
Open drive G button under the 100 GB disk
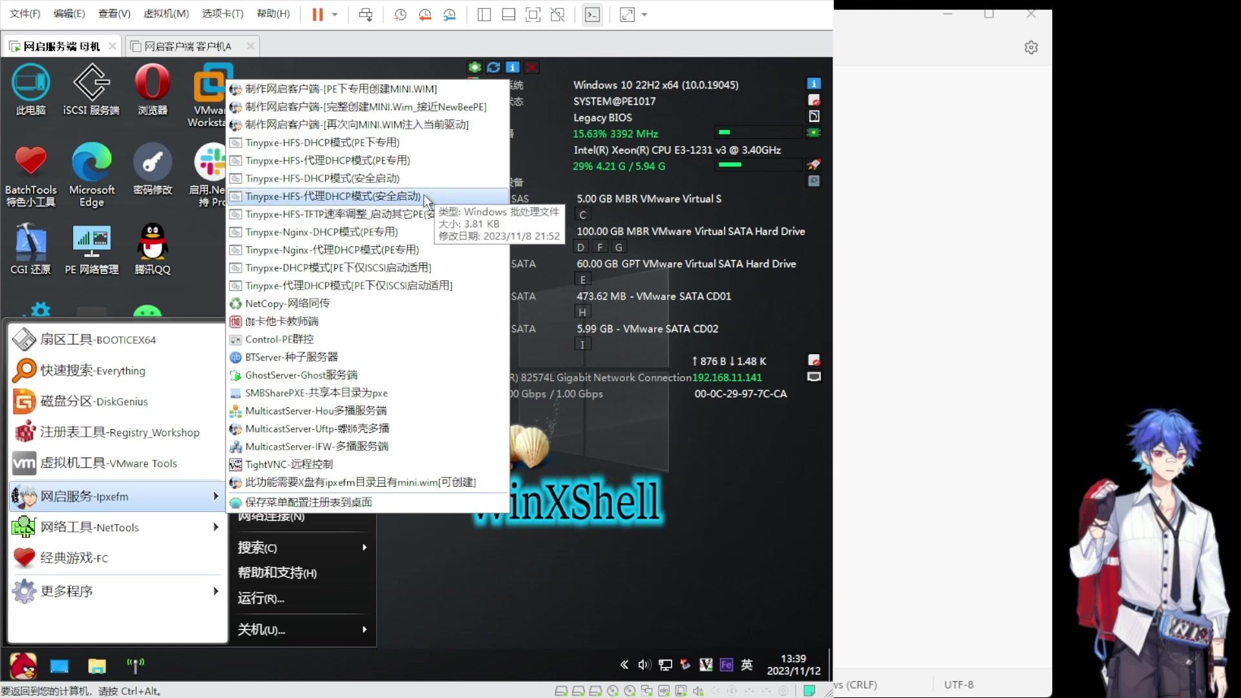pos(619,247)
